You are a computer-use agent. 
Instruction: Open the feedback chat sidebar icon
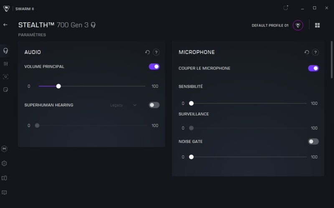click(x=5, y=193)
